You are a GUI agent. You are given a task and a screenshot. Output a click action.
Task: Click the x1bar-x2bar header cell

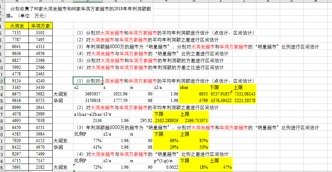coord(88,114)
